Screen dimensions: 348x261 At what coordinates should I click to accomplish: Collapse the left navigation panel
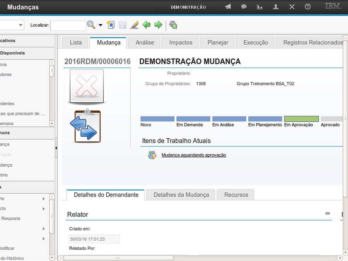56,148
